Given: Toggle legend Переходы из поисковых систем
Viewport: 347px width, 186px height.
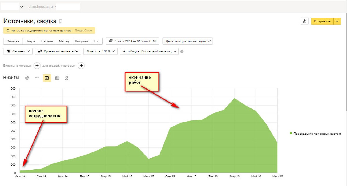Looking at the screenshot, I should (x=315, y=133).
